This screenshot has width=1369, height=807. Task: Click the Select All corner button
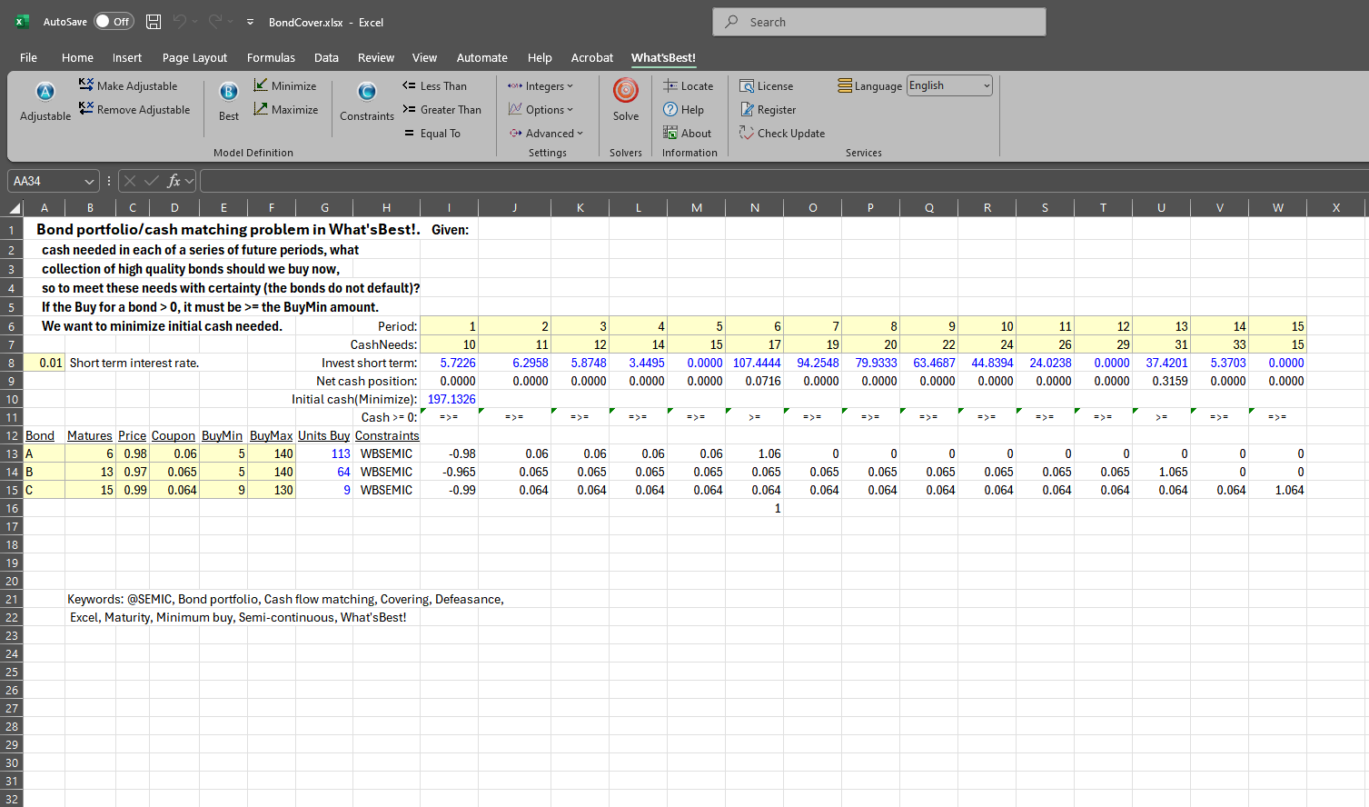pyautogui.click(x=12, y=207)
